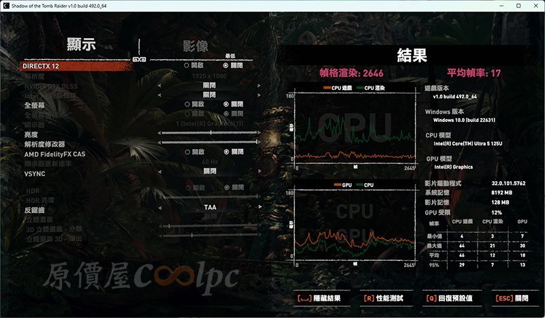Hide results with the 隱藏結果 button
This screenshot has width=545, height=318.
click(321, 298)
